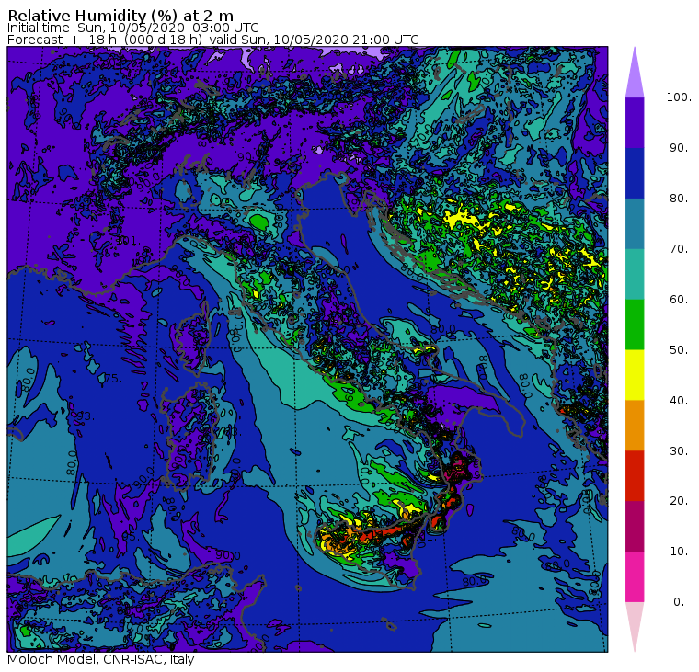
Task: Click the '90.' colorbar label
Action: [x=679, y=148]
